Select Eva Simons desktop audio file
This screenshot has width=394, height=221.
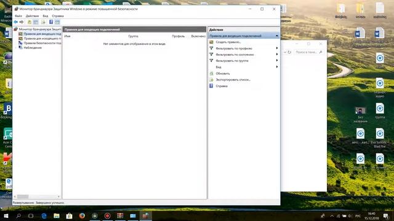click(x=380, y=138)
